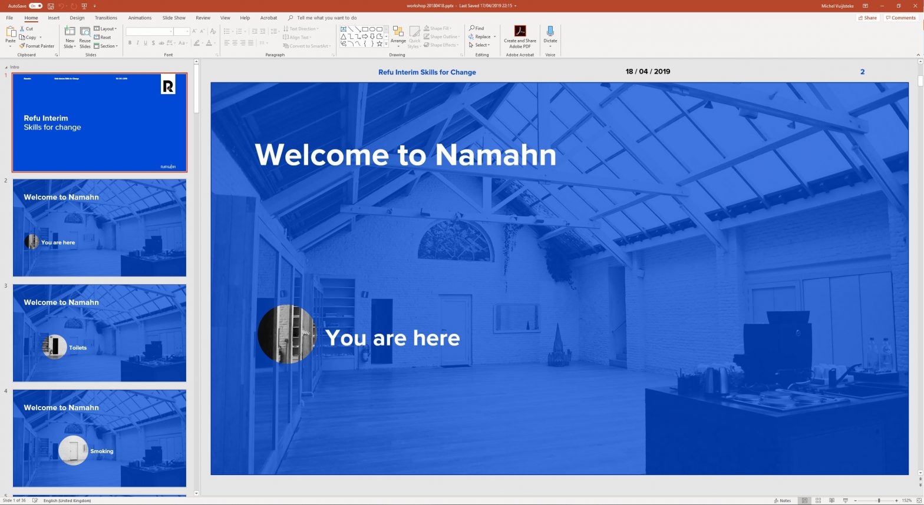
Task: Toggle Bold formatting
Action: point(130,43)
